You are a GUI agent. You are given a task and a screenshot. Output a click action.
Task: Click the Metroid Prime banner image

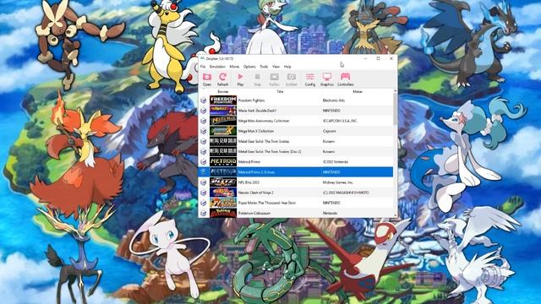coord(223,162)
